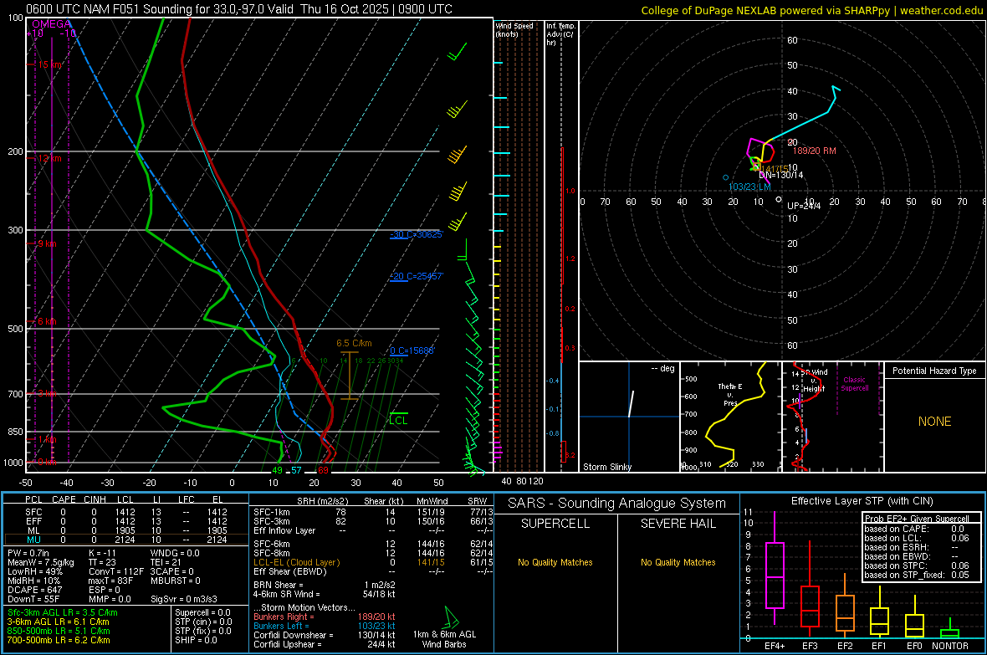
Task: Click the SARS - Sounding Analogue System heading
Action: click(617, 504)
